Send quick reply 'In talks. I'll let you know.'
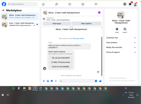Image resolution: width=141 pixels, height=104 pixels. (61, 62)
